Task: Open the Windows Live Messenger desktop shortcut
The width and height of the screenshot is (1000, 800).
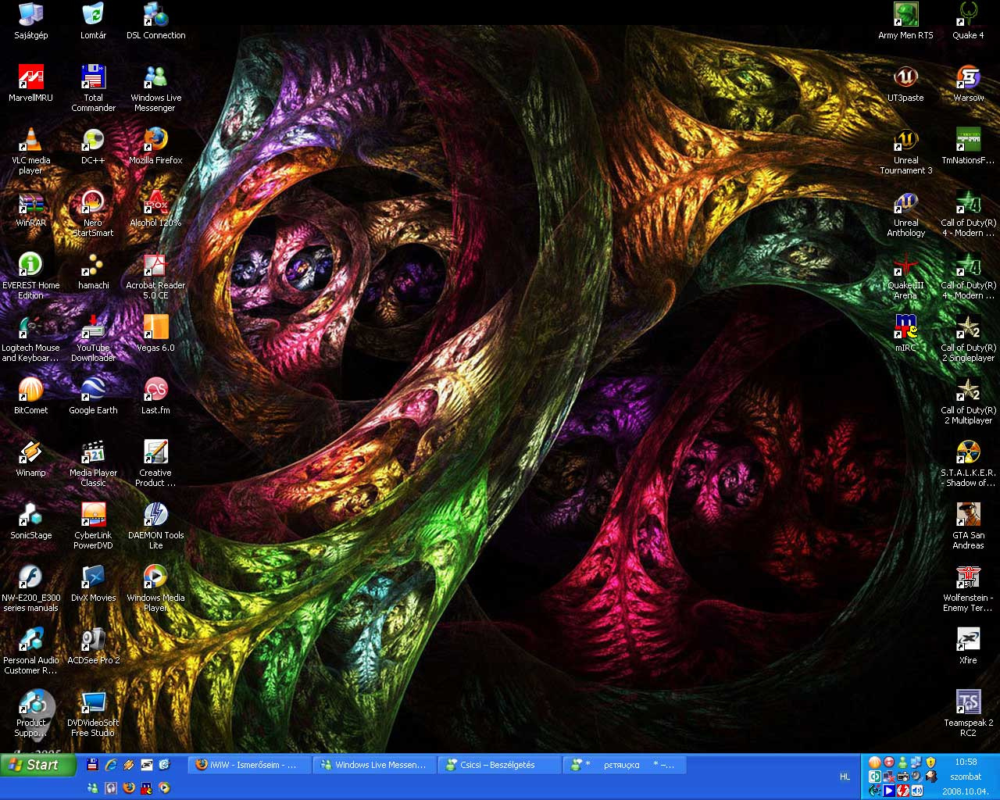Action: 156,88
